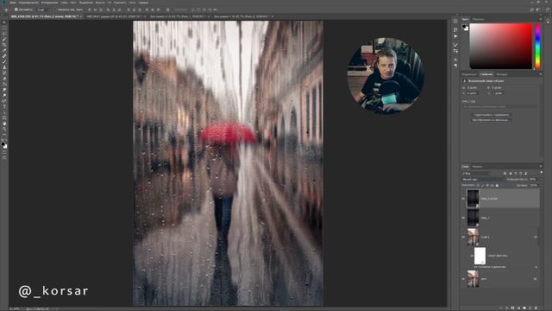The width and height of the screenshot is (552, 311).
Task: Select the Move tool in the toolbar
Action: click(x=4, y=22)
